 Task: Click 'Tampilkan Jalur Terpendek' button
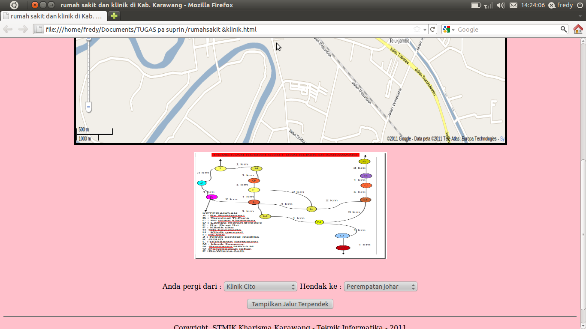290,304
